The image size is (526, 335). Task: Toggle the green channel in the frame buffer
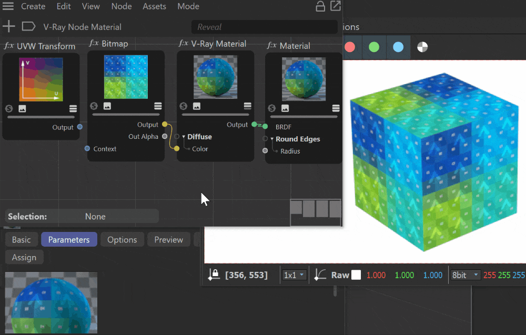(x=374, y=47)
